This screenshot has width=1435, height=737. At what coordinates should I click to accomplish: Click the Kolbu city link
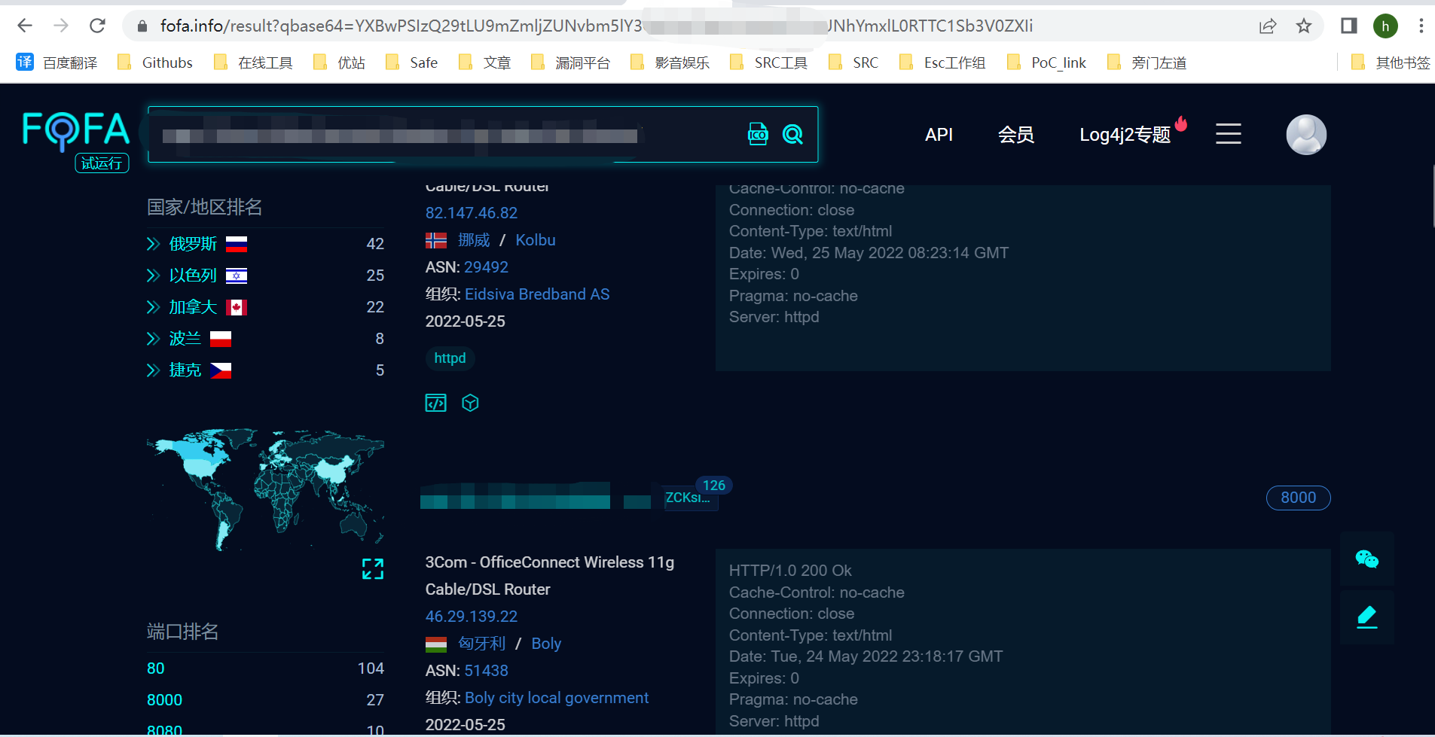tap(536, 240)
